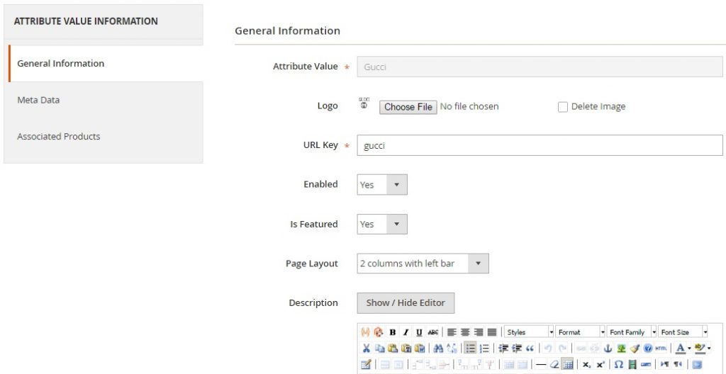Copy selection using the copy icon
This screenshot has height=374, width=726.
(x=380, y=348)
